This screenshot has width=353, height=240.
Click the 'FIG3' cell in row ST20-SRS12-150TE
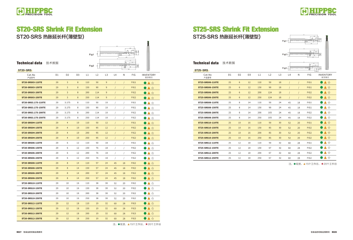(133, 209)
